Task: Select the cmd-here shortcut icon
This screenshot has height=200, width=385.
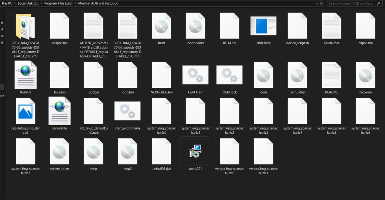Action: pos(263,27)
